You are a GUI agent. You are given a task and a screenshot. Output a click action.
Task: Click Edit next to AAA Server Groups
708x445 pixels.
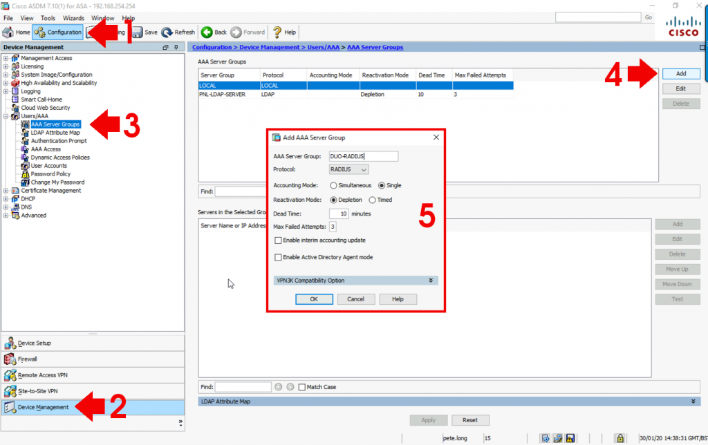coord(681,89)
